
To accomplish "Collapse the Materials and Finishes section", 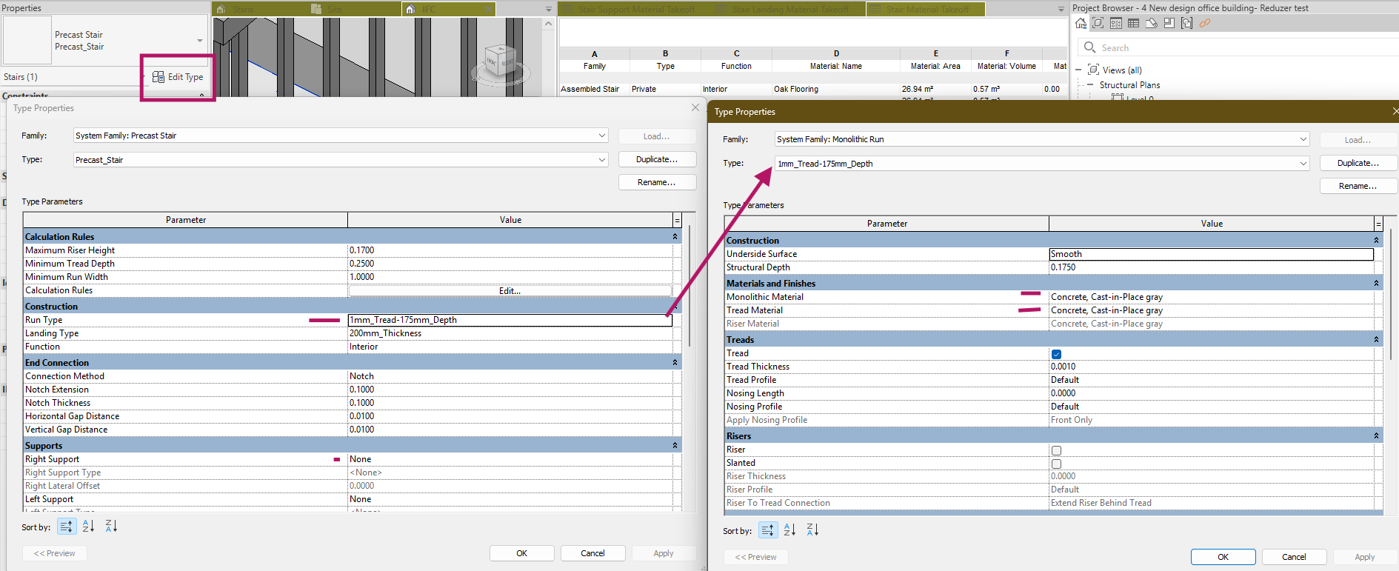I will (x=1376, y=284).
